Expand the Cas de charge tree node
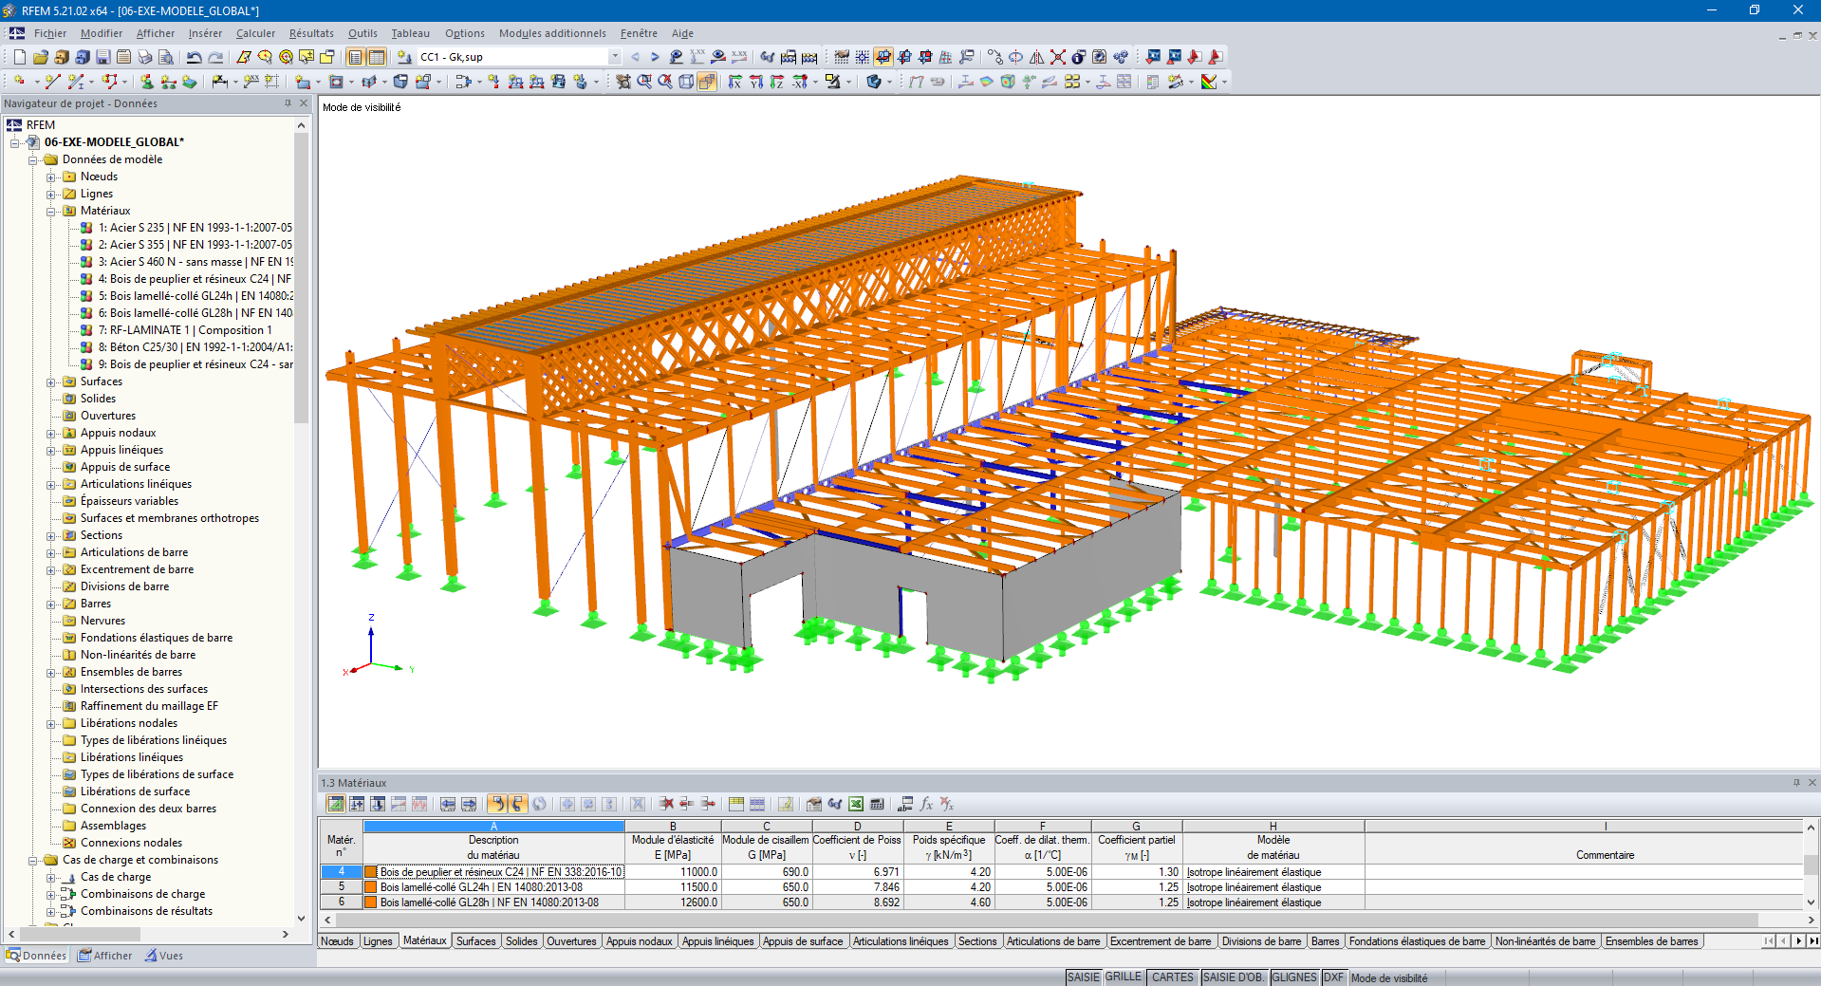This screenshot has height=986, width=1821. coord(51,877)
